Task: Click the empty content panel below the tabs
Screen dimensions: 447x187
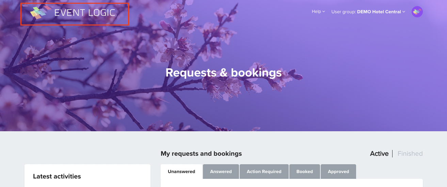Action: [x=292, y=183]
